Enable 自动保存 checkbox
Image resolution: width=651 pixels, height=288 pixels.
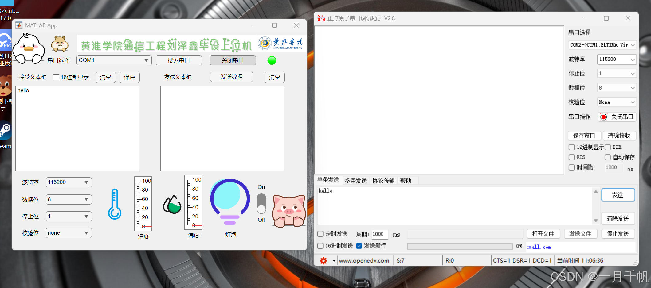pos(608,157)
